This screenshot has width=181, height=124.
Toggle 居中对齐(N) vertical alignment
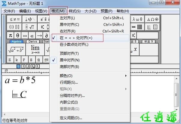coord(90,60)
